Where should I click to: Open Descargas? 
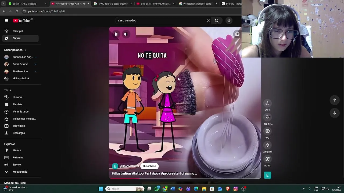click(x=20, y=133)
